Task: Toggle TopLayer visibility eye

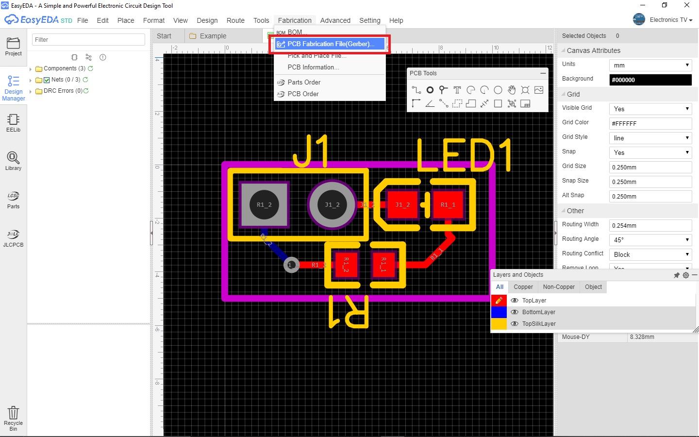Action: [x=515, y=301]
